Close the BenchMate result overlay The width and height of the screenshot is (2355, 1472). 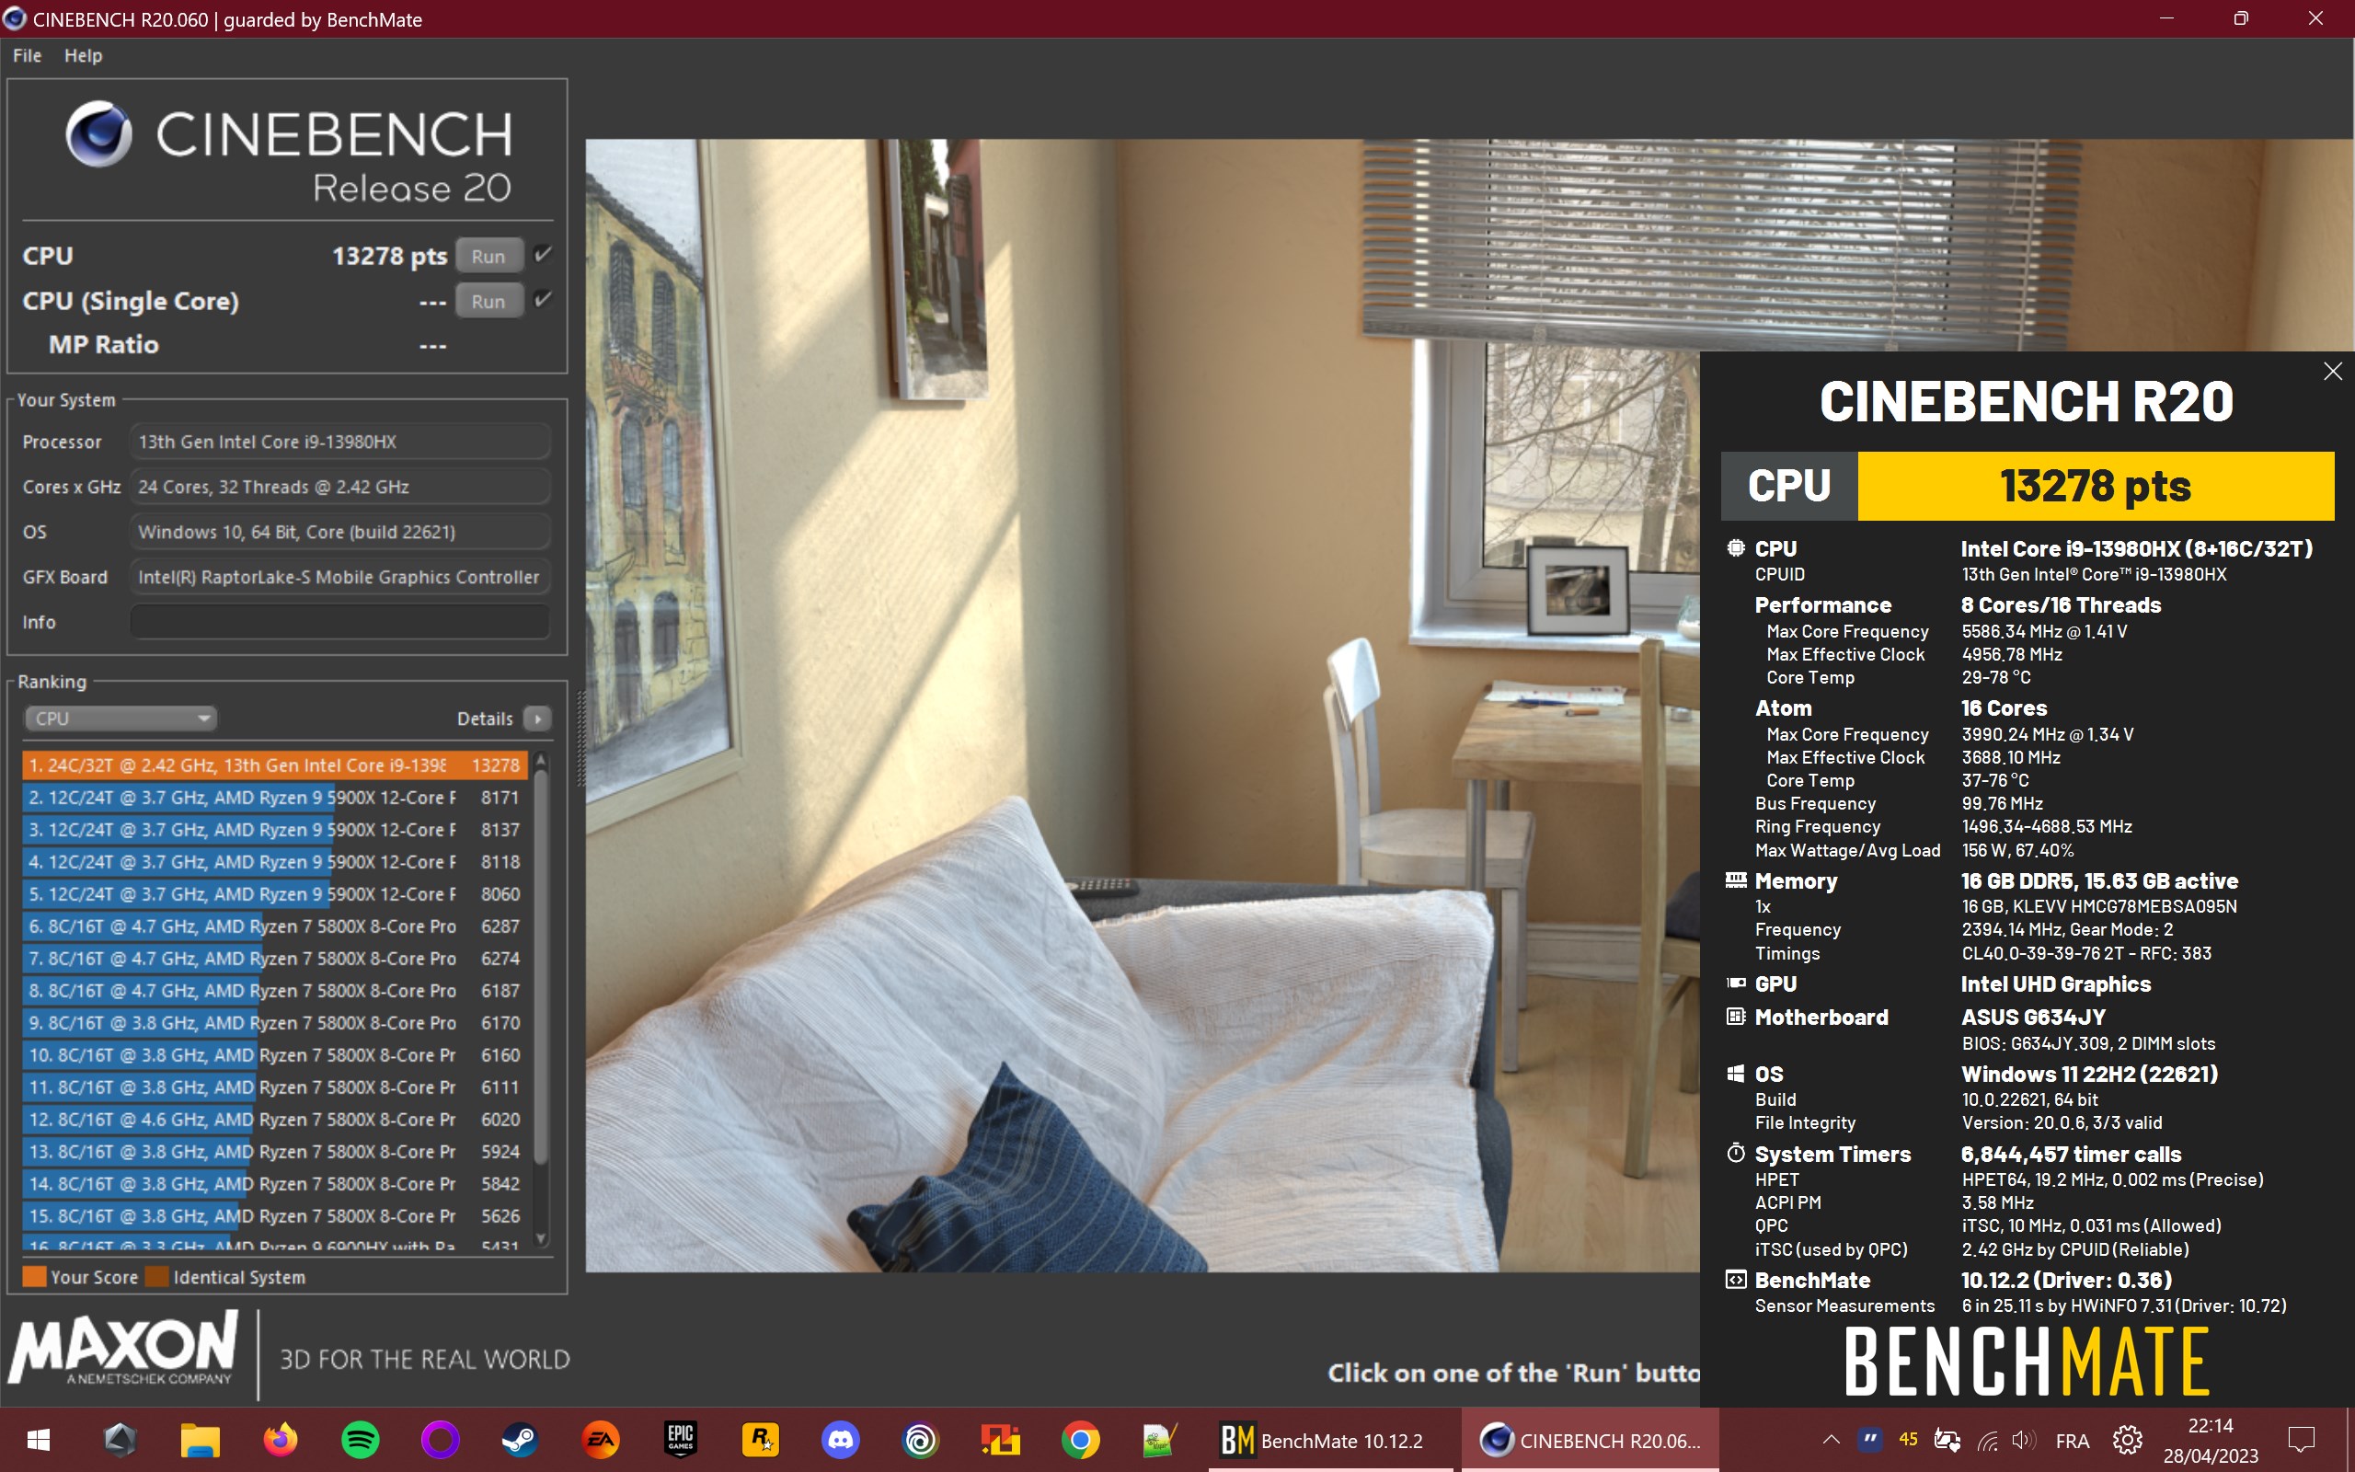point(2333,371)
